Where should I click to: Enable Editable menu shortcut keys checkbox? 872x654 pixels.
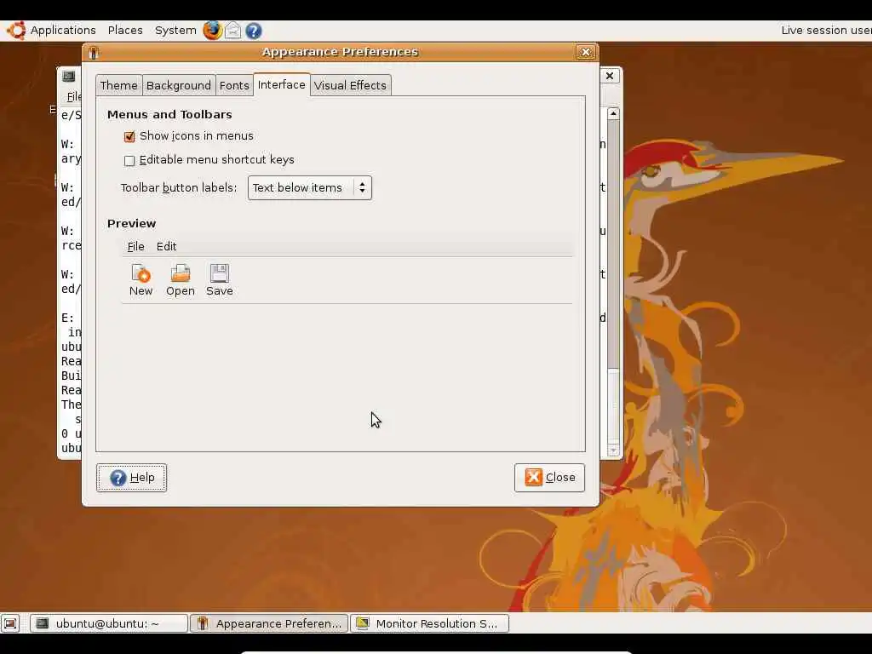[129, 161]
